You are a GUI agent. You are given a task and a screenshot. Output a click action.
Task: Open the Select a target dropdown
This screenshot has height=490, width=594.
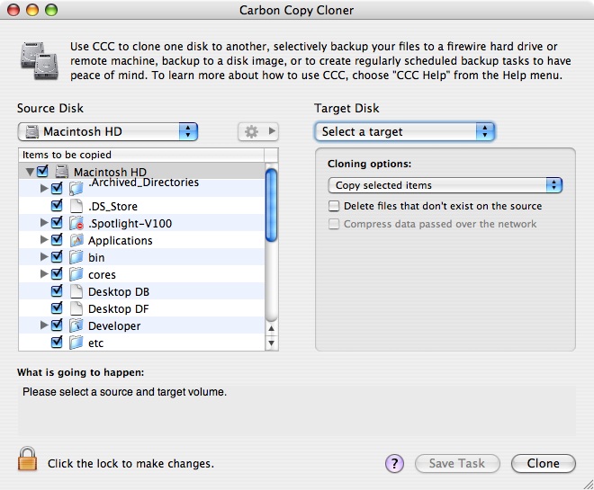pos(405,131)
